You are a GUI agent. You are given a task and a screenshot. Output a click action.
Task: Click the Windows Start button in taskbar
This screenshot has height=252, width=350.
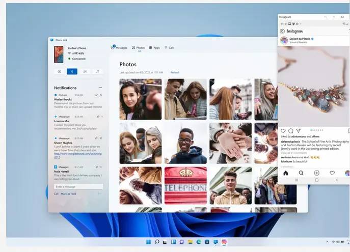[149, 242]
